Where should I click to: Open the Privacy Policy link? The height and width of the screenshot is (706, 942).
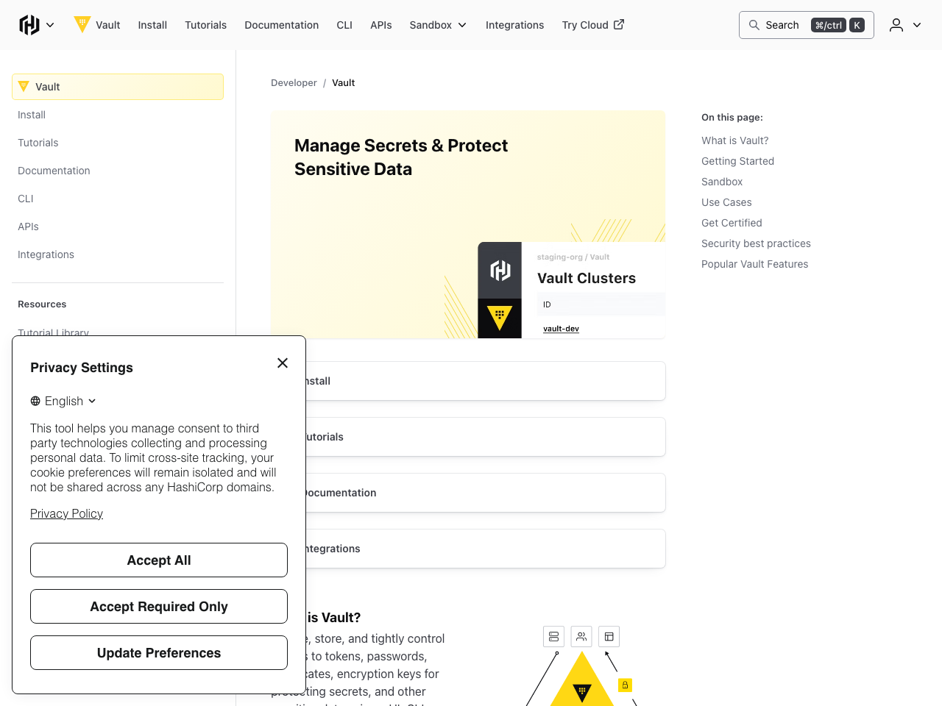(66, 513)
